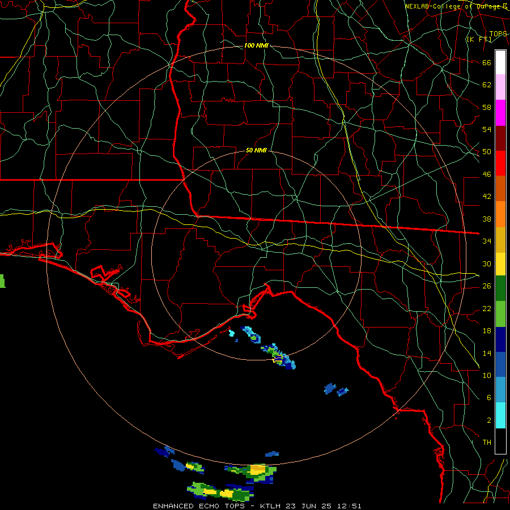
Task: Click the small cyan echo near the coast
Action: click(x=232, y=333)
